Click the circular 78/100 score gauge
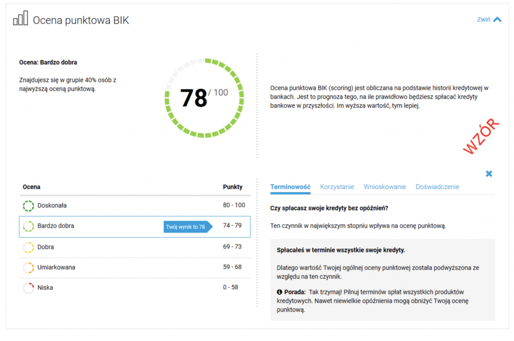 204,98
